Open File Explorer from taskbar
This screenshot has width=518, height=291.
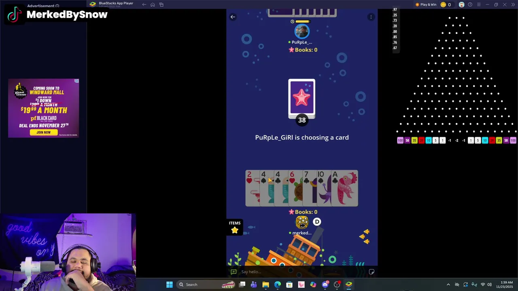265,285
